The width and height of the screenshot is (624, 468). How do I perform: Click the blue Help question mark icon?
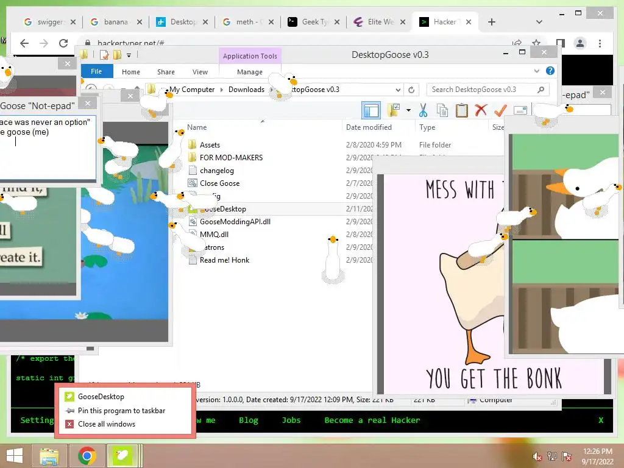[x=550, y=71]
